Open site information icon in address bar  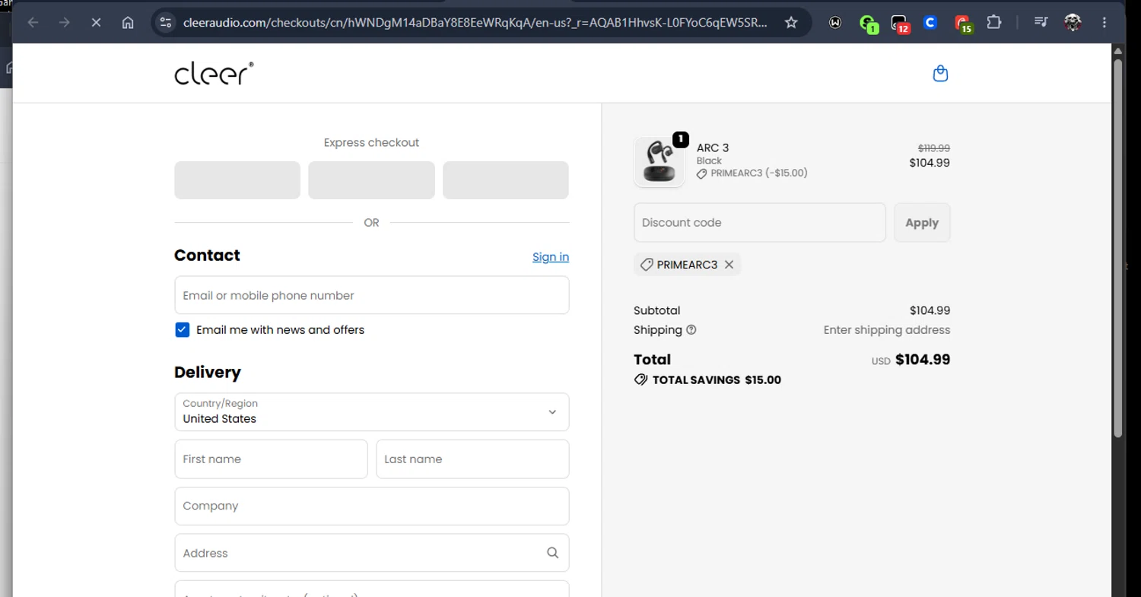tap(165, 23)
